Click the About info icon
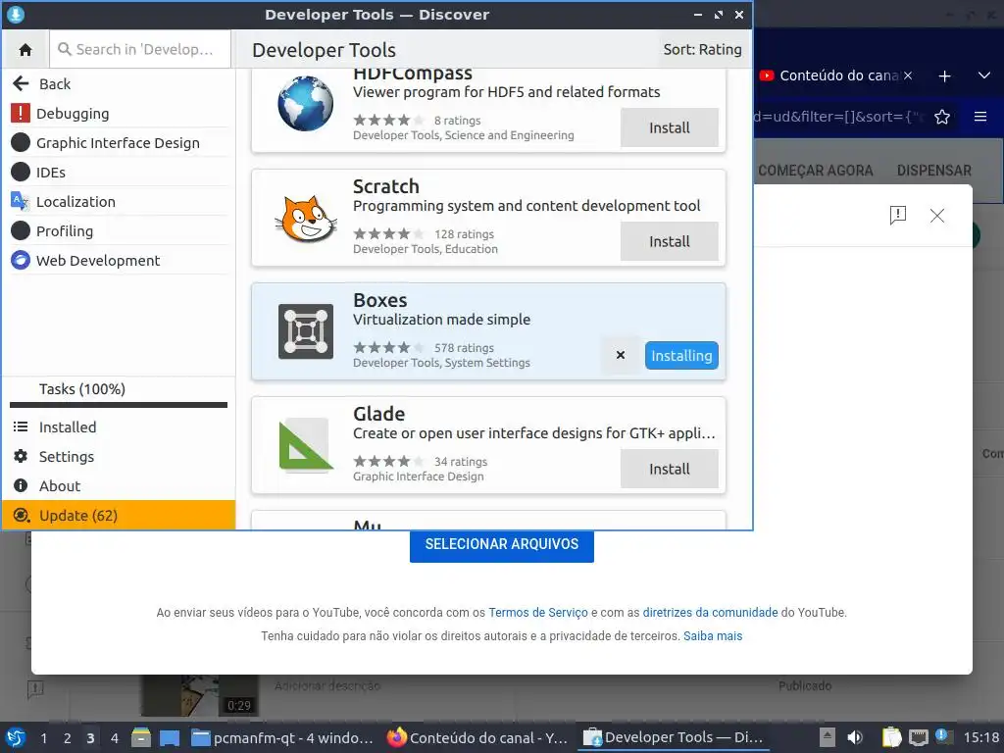1004x753 pixels. [x=21, y=485]
